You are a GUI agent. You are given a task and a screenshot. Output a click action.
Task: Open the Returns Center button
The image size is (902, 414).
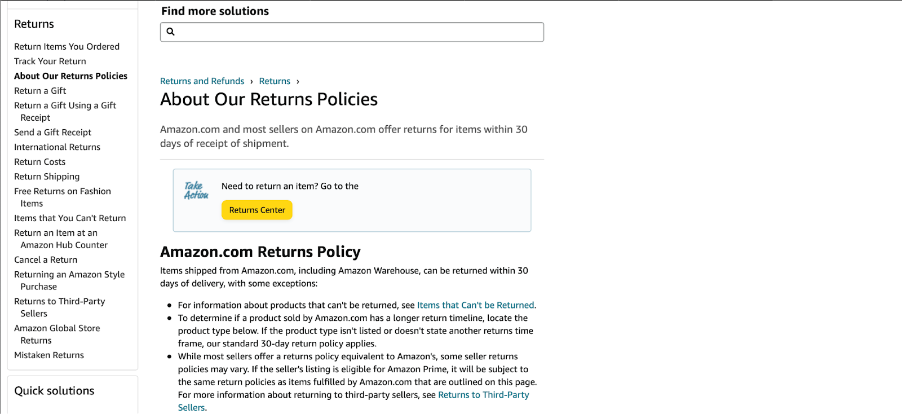(257, 210)
